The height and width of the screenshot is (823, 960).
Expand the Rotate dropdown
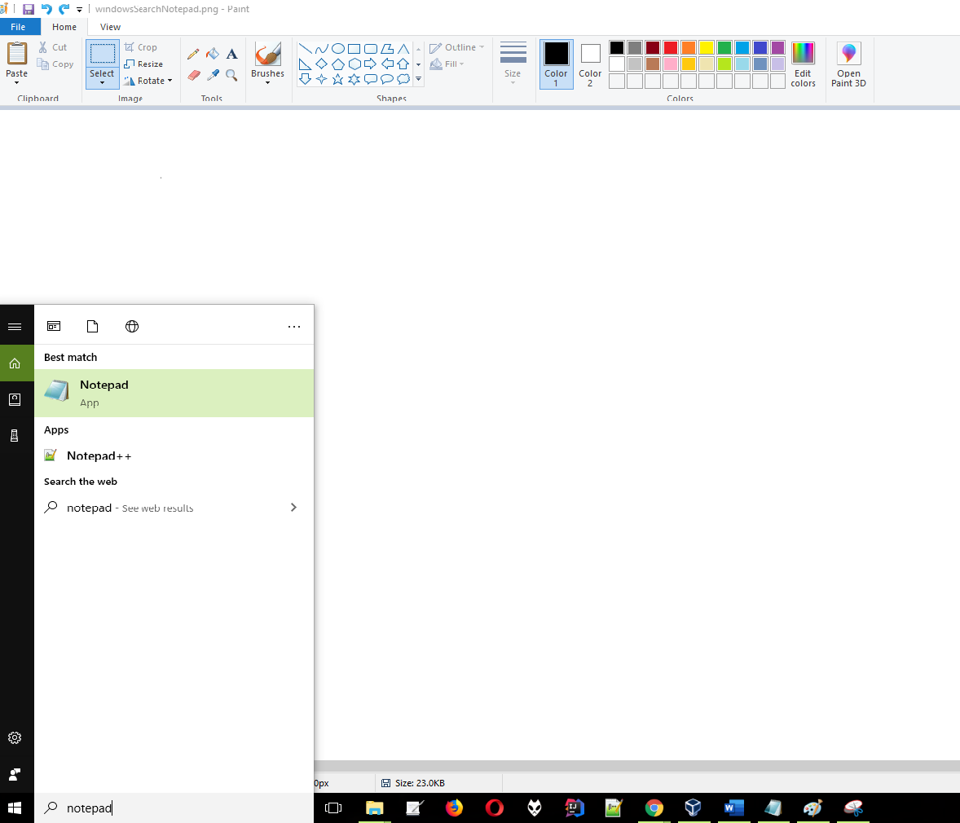click(170, 81)
